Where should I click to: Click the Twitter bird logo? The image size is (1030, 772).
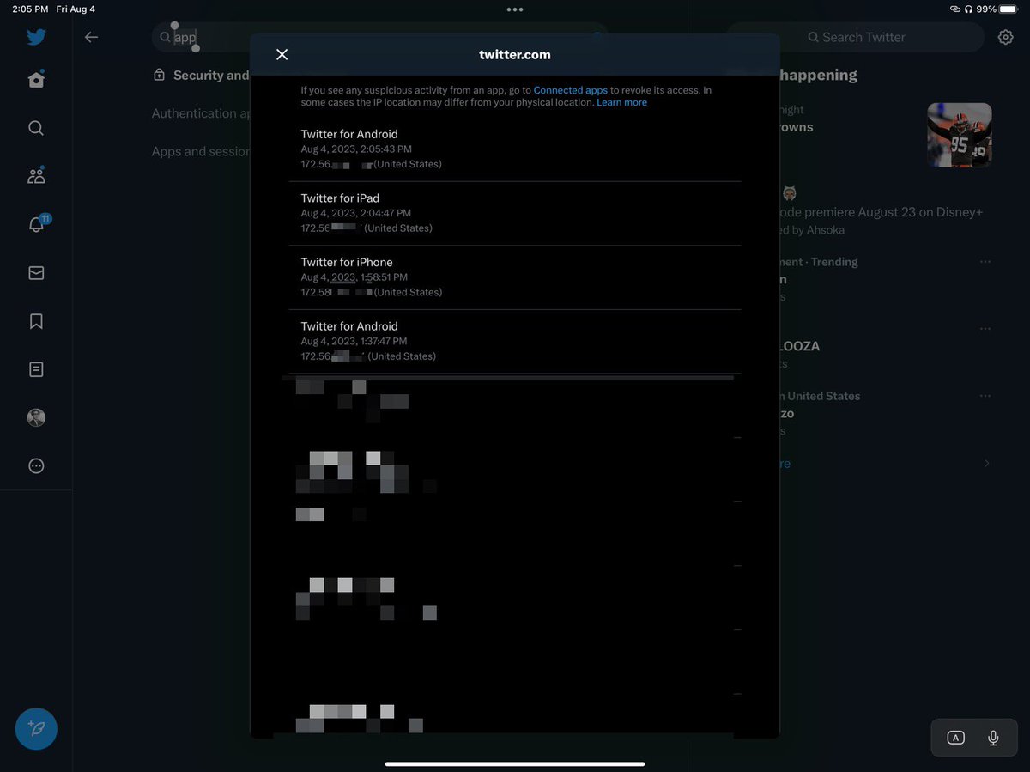pos(36,37)
